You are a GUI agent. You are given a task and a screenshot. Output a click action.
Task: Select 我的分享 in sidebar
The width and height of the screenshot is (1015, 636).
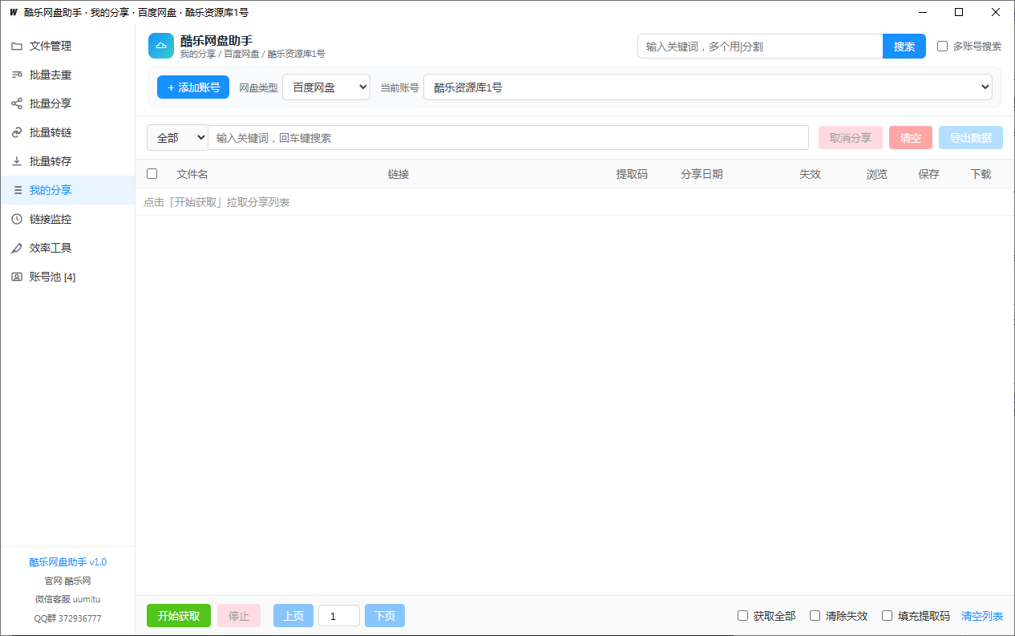coord(67,191)
